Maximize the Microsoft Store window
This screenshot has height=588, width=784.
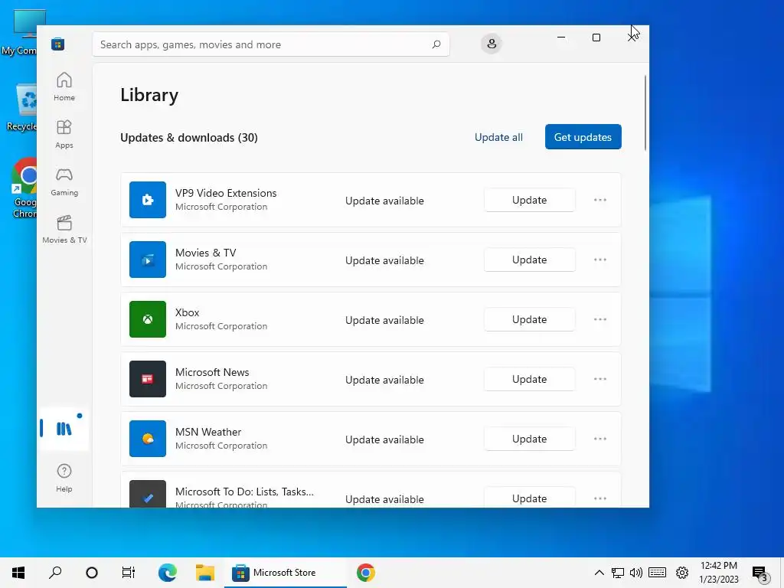[x=596, y=38]
